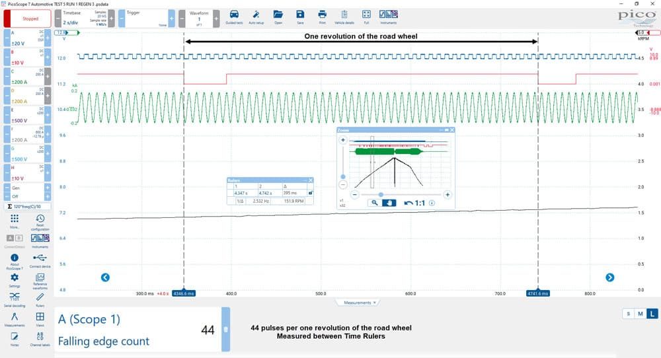Switch to Full screen view icon
This screenshot has width=661, height=358.
tap(366, 17)
